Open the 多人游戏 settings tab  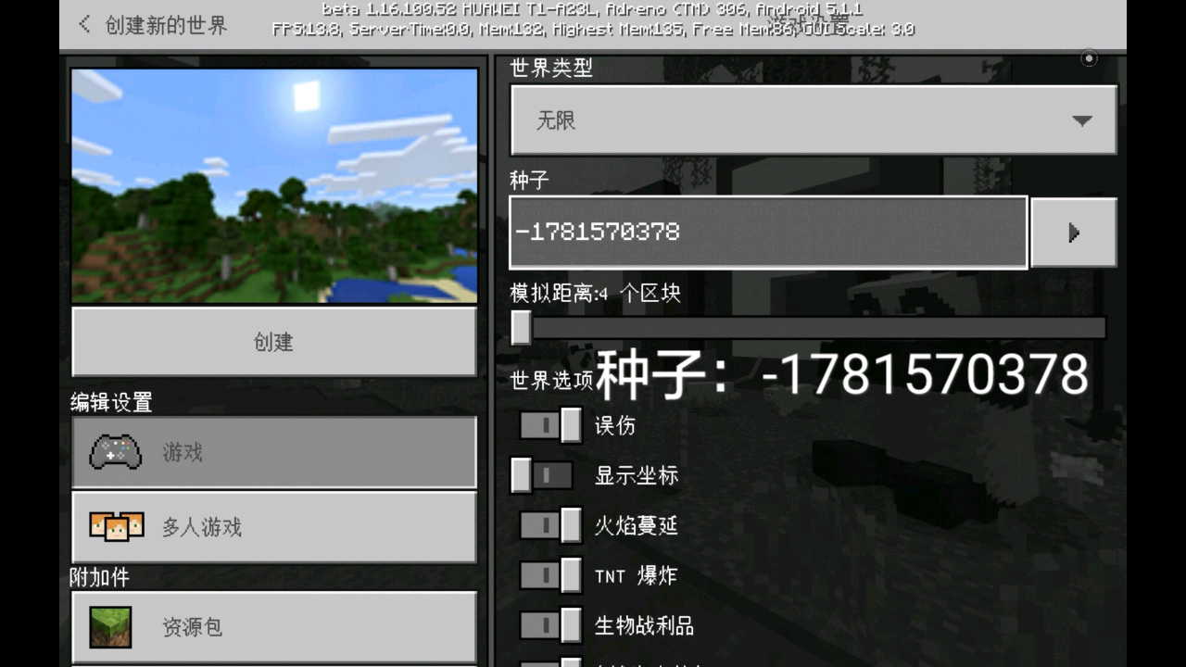point(274,526)
